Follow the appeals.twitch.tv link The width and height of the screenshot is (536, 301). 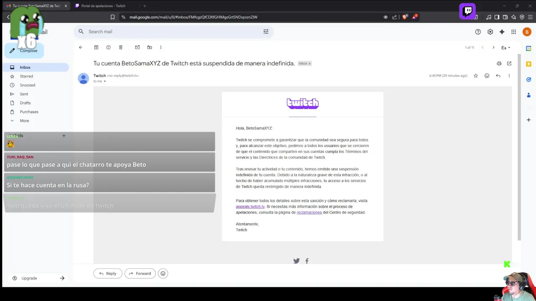tap(250, 207)
